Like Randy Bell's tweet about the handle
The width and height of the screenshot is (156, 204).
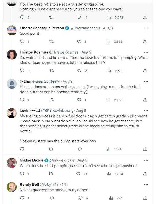[80, 198]
